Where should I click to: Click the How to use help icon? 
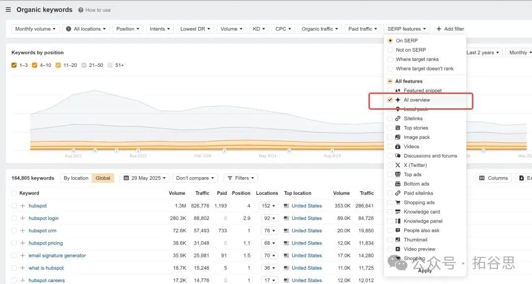(81, 10)
